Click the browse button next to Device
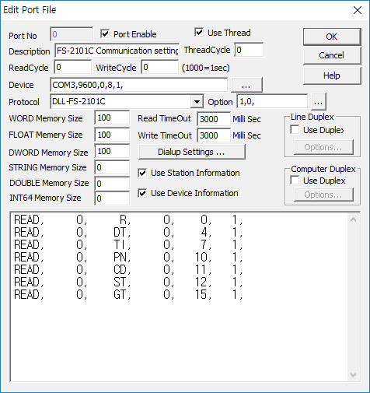Viewport: 370px width, 393px height. (x=246, y=85)
